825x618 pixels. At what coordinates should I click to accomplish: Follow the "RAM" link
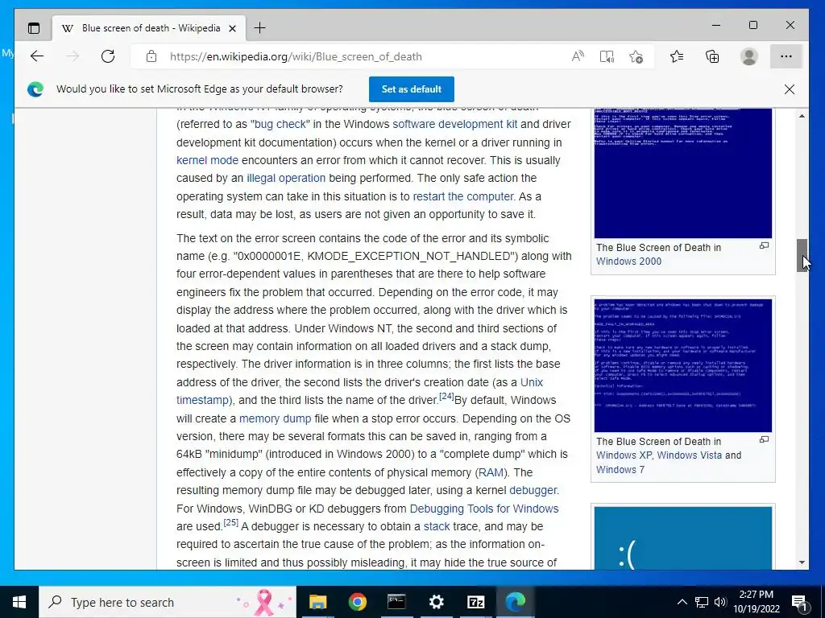(x=491, y=472)
